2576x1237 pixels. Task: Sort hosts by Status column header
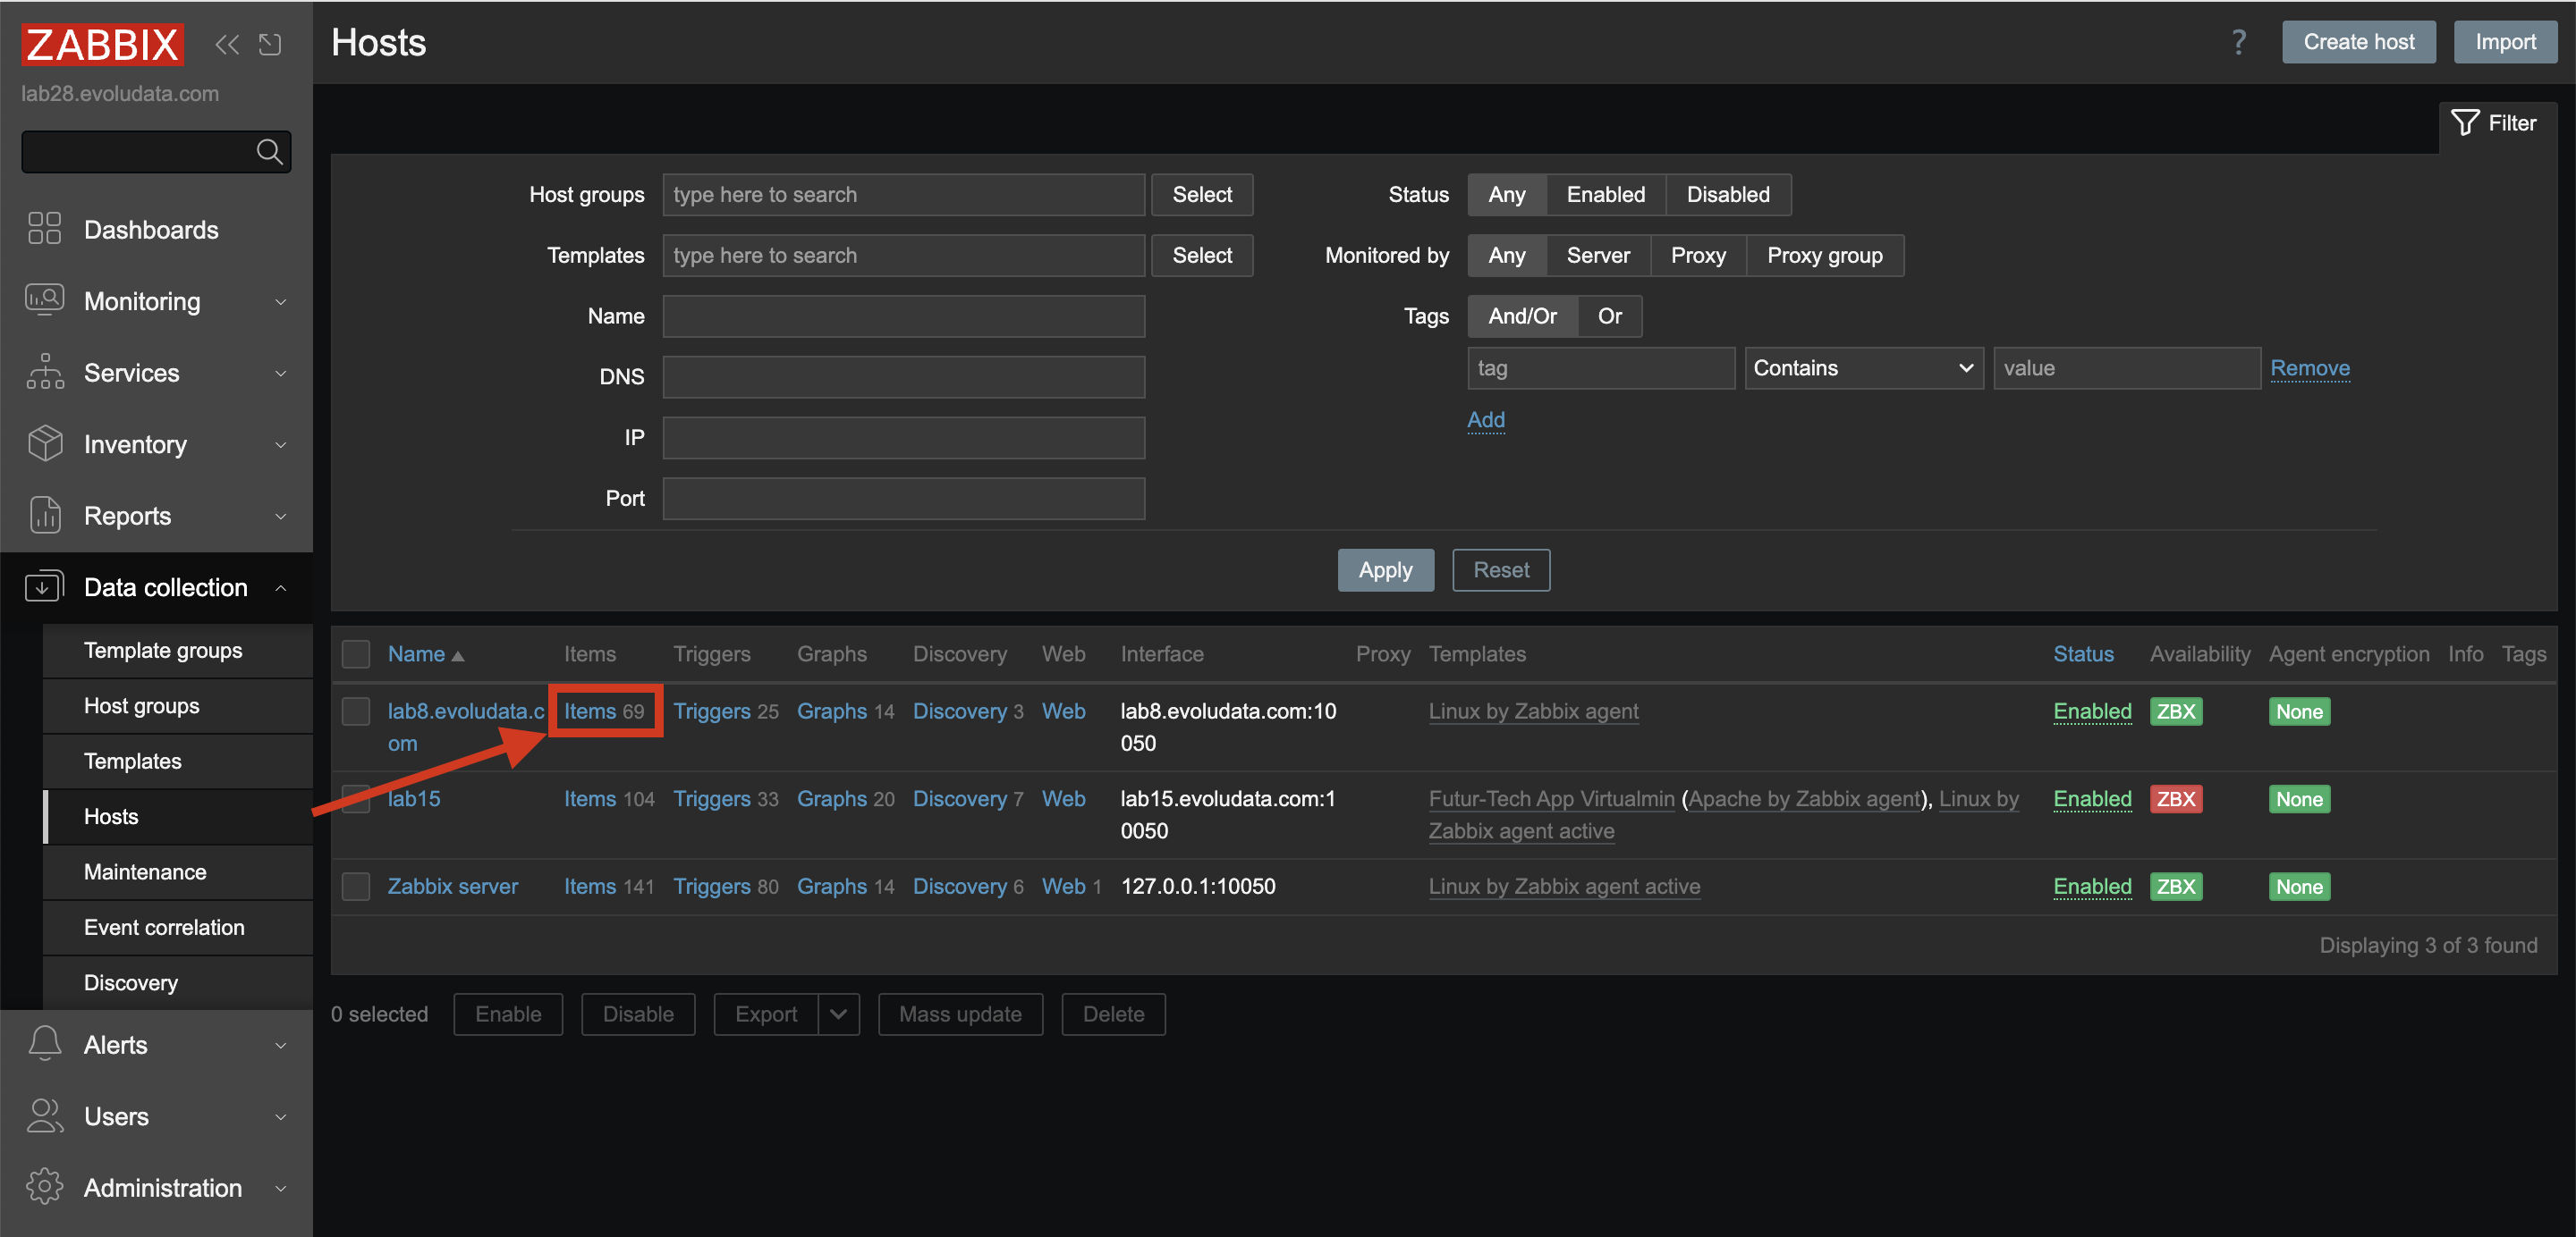2083,653
